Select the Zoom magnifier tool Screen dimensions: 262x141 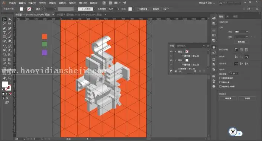coord(10,78)
